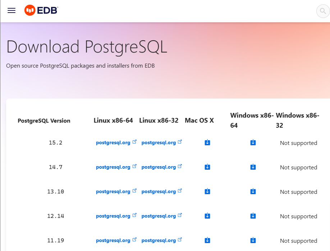Open the hamburger navigation menu
This screenshot has width=330, height=251.
pos(12,10)
